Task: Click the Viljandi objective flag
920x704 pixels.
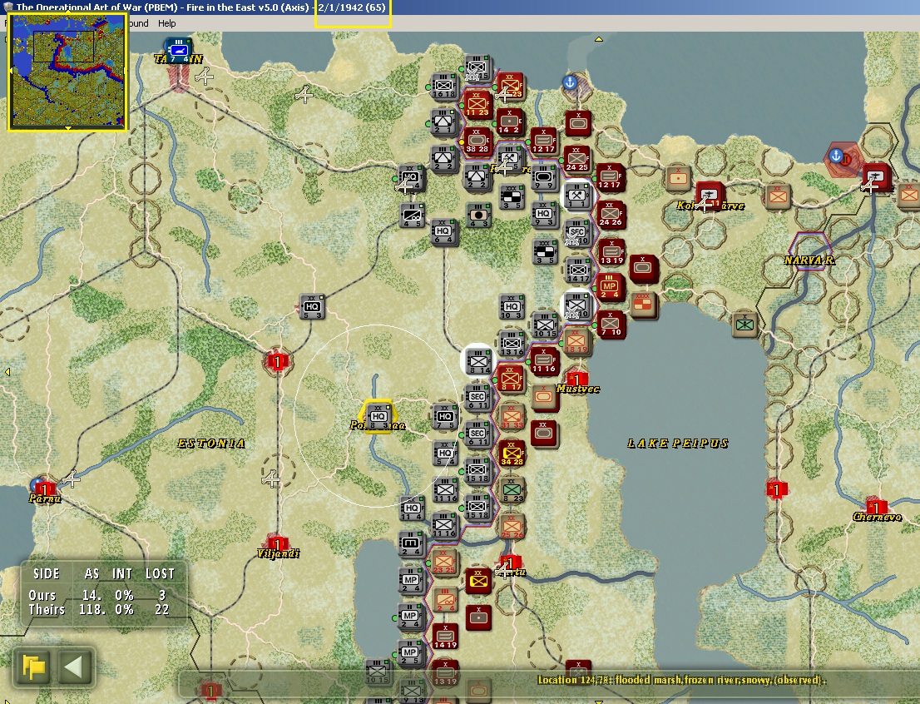Action: [x=277, y=543]
